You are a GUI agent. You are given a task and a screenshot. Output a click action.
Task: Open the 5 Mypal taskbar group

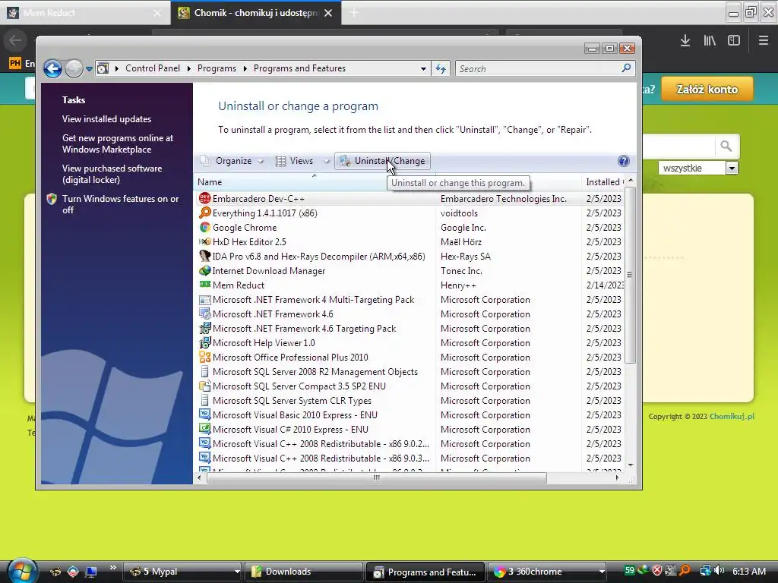182,572
